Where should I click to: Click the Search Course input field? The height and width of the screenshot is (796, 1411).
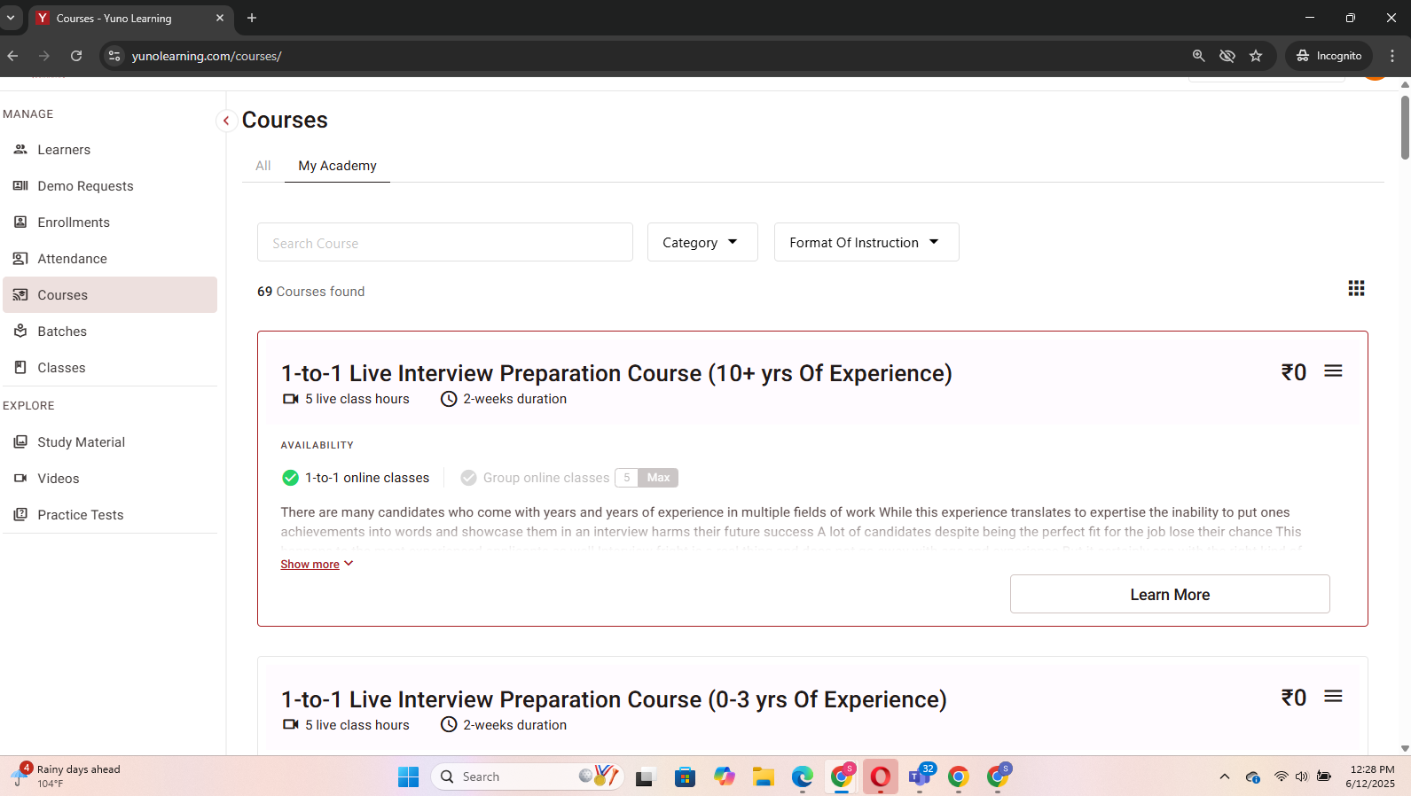coord(444,243)
